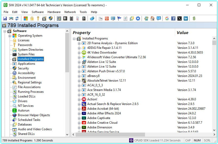Image resolution: width=218 pixels, height=144 pixels.
Task: Click the Save floppy disk toolbar icon
Action: (x=5, y=18)
